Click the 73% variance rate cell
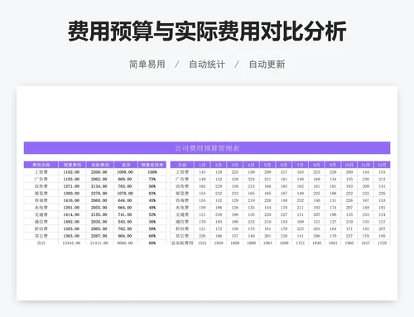The height and width of the screenshot is (317, 414). coord(152,179)
